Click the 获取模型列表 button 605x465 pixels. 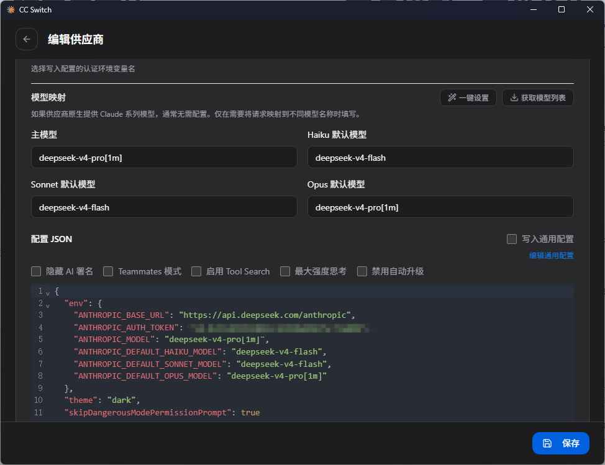538,97
